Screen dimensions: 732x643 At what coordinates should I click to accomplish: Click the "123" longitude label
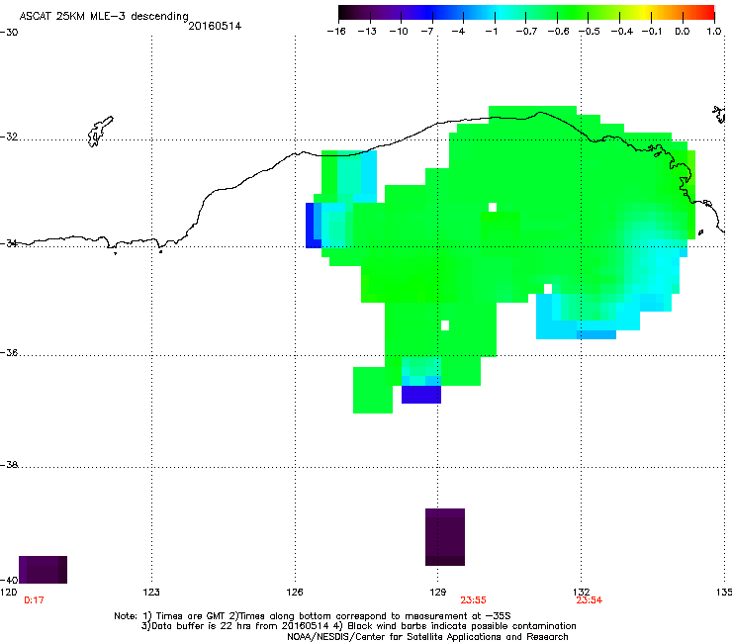(151, 593)
